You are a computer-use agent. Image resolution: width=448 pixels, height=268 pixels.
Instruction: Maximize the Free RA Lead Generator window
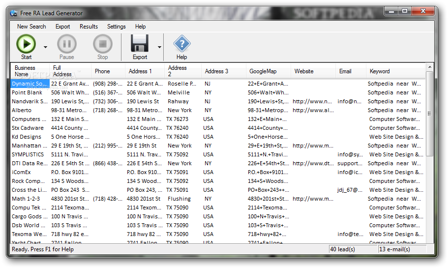click(405, 11)
